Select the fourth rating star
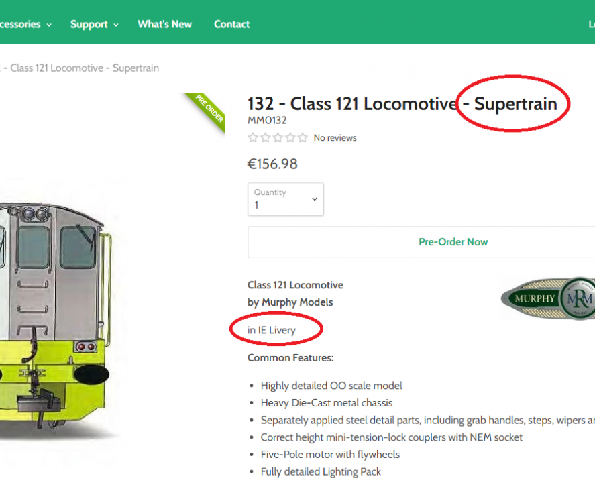This screenshot has width=595, height=503. click(x=290, y=138)
